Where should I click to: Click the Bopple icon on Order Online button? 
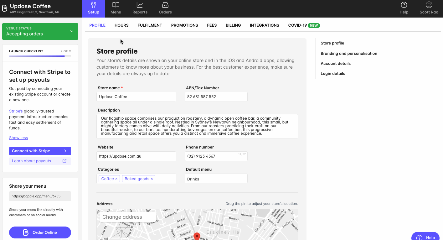click(x=26, y=232)
